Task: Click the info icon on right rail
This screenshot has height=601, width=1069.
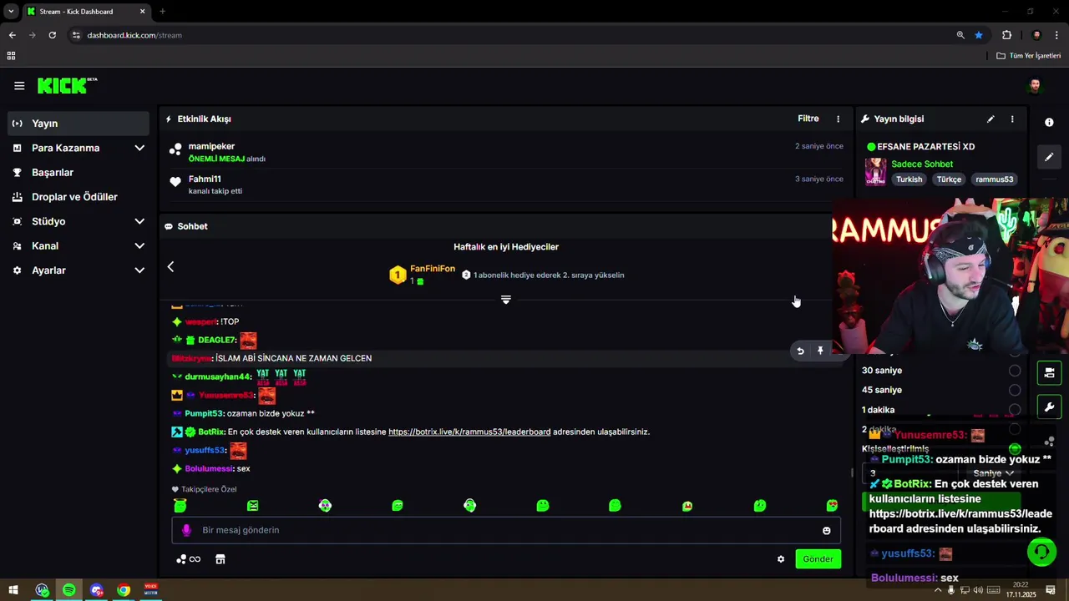Action: 1049,122
